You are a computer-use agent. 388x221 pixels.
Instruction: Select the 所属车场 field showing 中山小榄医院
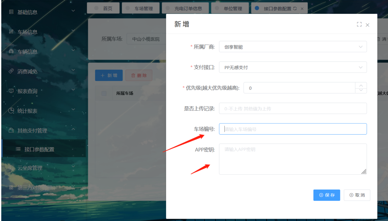point(147,39)
